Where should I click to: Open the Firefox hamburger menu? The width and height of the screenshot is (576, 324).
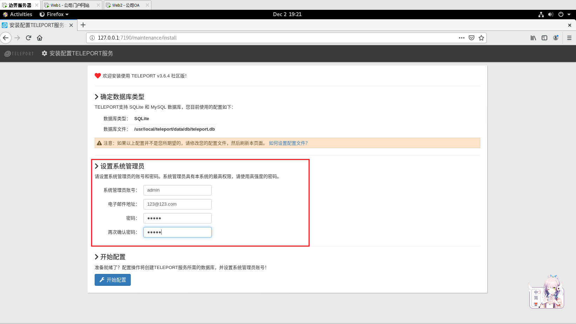569,38
